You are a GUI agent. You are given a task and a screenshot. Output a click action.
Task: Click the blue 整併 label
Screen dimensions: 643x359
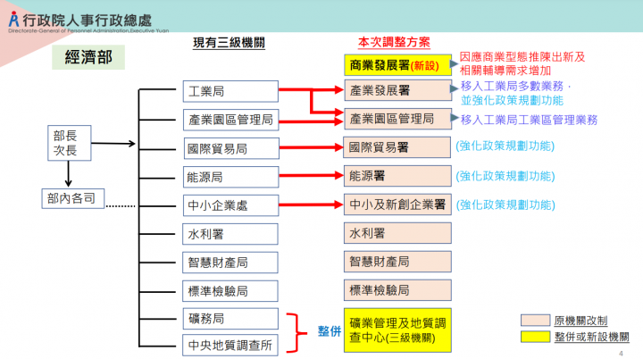point(330,331)
